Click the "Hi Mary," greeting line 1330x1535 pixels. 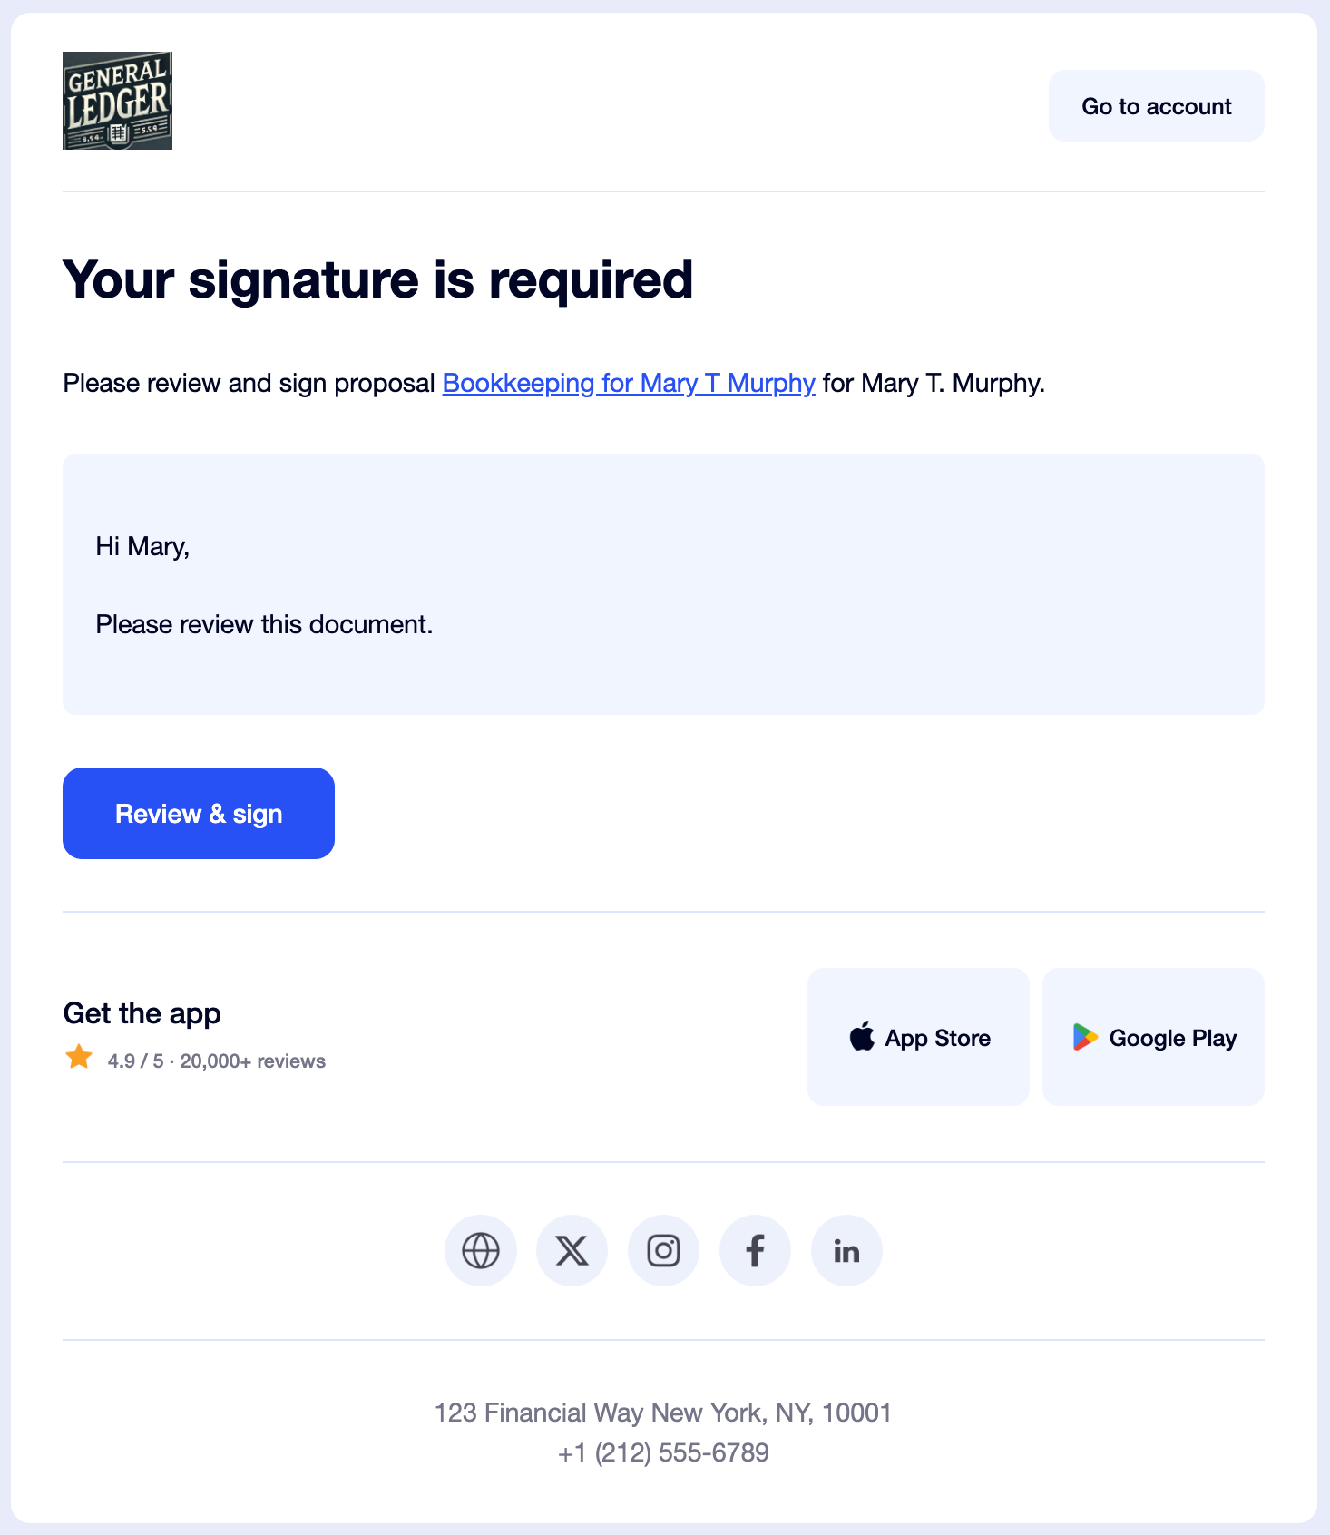(x=142, y=546)
